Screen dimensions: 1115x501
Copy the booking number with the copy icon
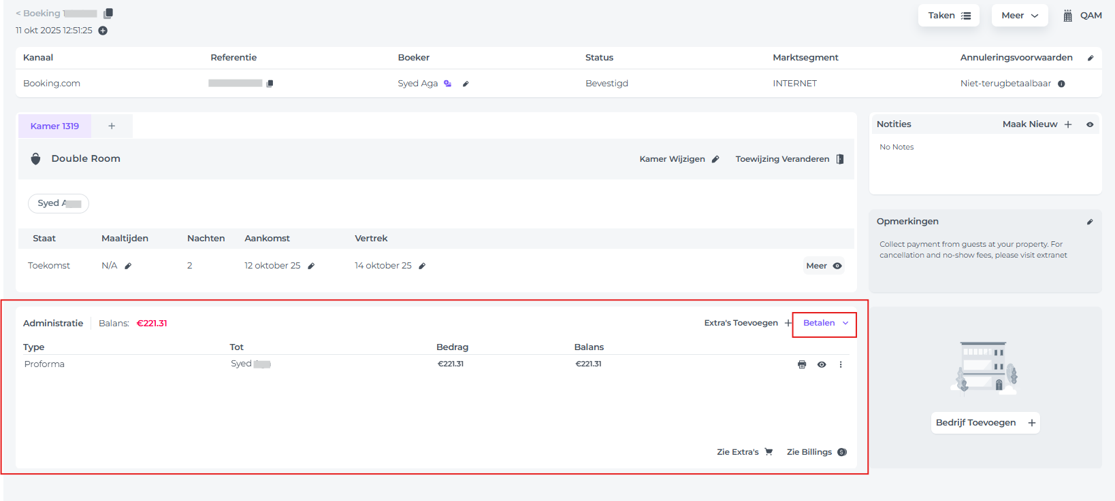click(108, 14)
